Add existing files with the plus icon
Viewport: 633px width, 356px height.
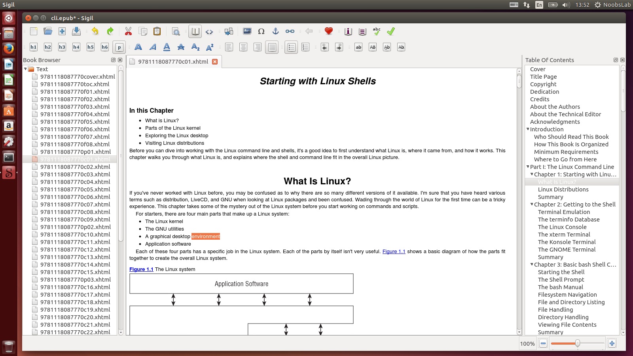coord(62,31)
